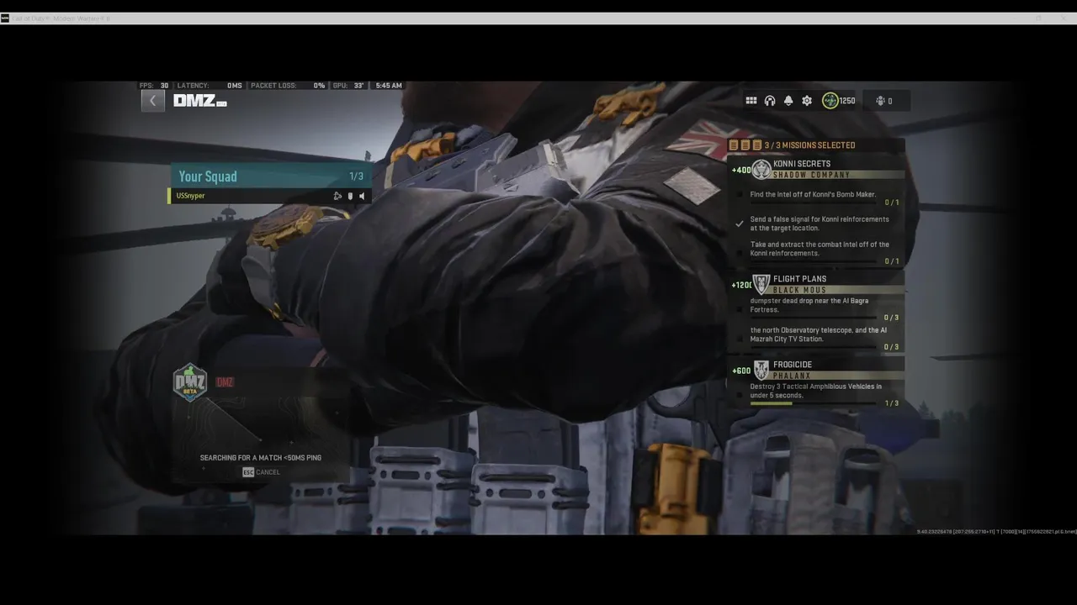Viewport: 1077px width, 605px height.
Task: Click the 1/3 squad count
Action: click(x=357, y=176)
